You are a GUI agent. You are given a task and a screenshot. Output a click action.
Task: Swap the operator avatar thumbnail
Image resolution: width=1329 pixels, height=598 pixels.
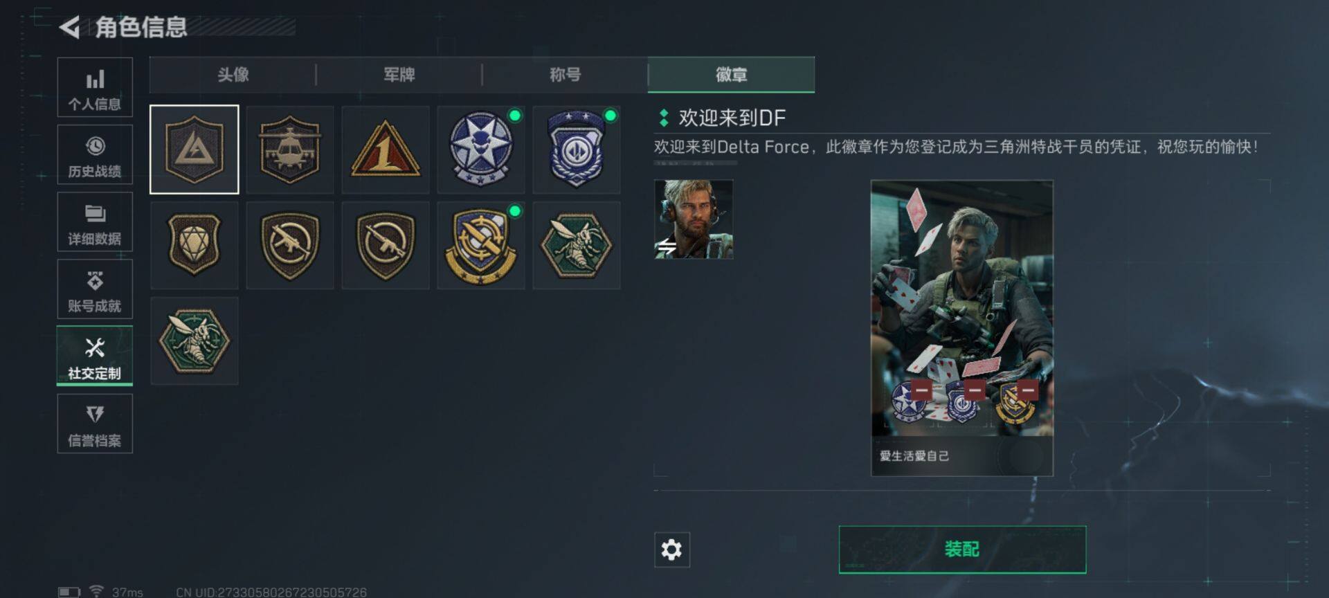tap(694, 219)
